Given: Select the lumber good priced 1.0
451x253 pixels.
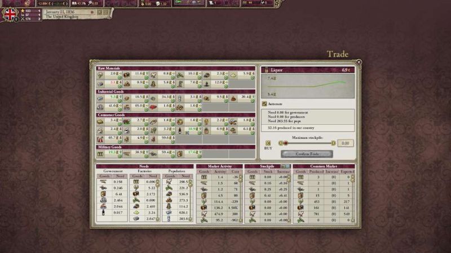Looking at the screenshot, I should [189, 107].
